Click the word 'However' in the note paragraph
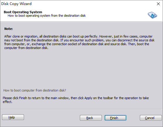Screen dimensions: 163x127 point(106,36)
